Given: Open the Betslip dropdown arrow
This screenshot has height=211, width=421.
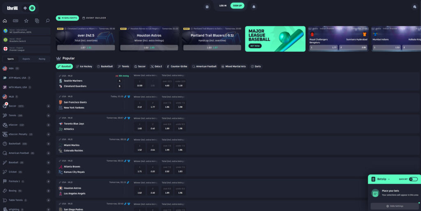Looking at the screenshot, I should [x=389, y=179].
